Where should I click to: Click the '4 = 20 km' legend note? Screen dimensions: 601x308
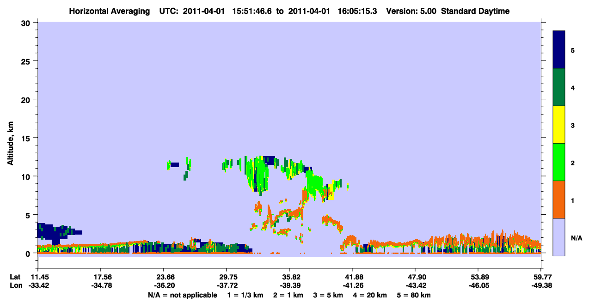pos(371,295)
